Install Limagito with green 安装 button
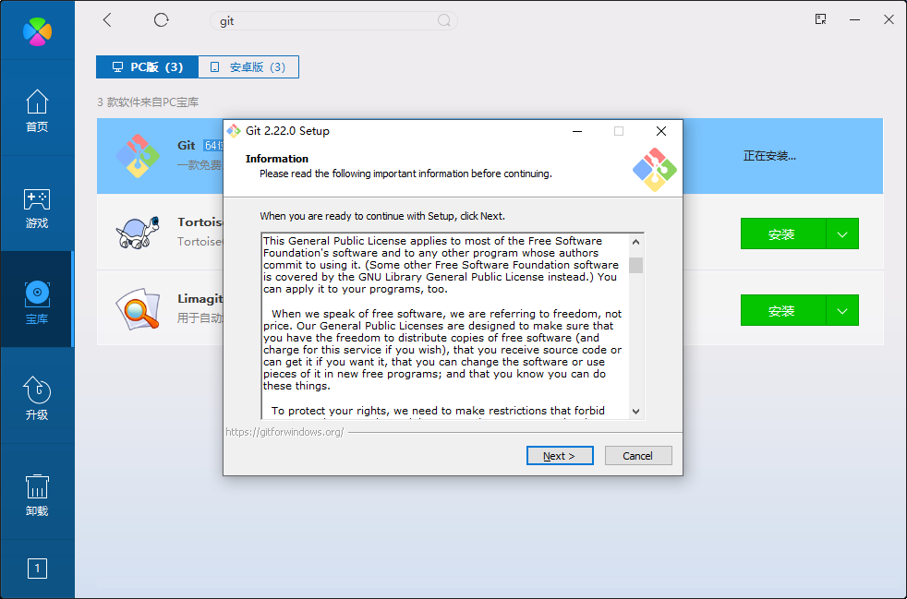This screenshot has height=599, width=907. 782,310
